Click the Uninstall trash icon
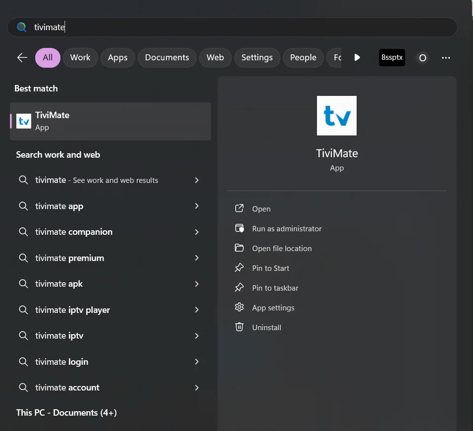 [x=239, y=327]
